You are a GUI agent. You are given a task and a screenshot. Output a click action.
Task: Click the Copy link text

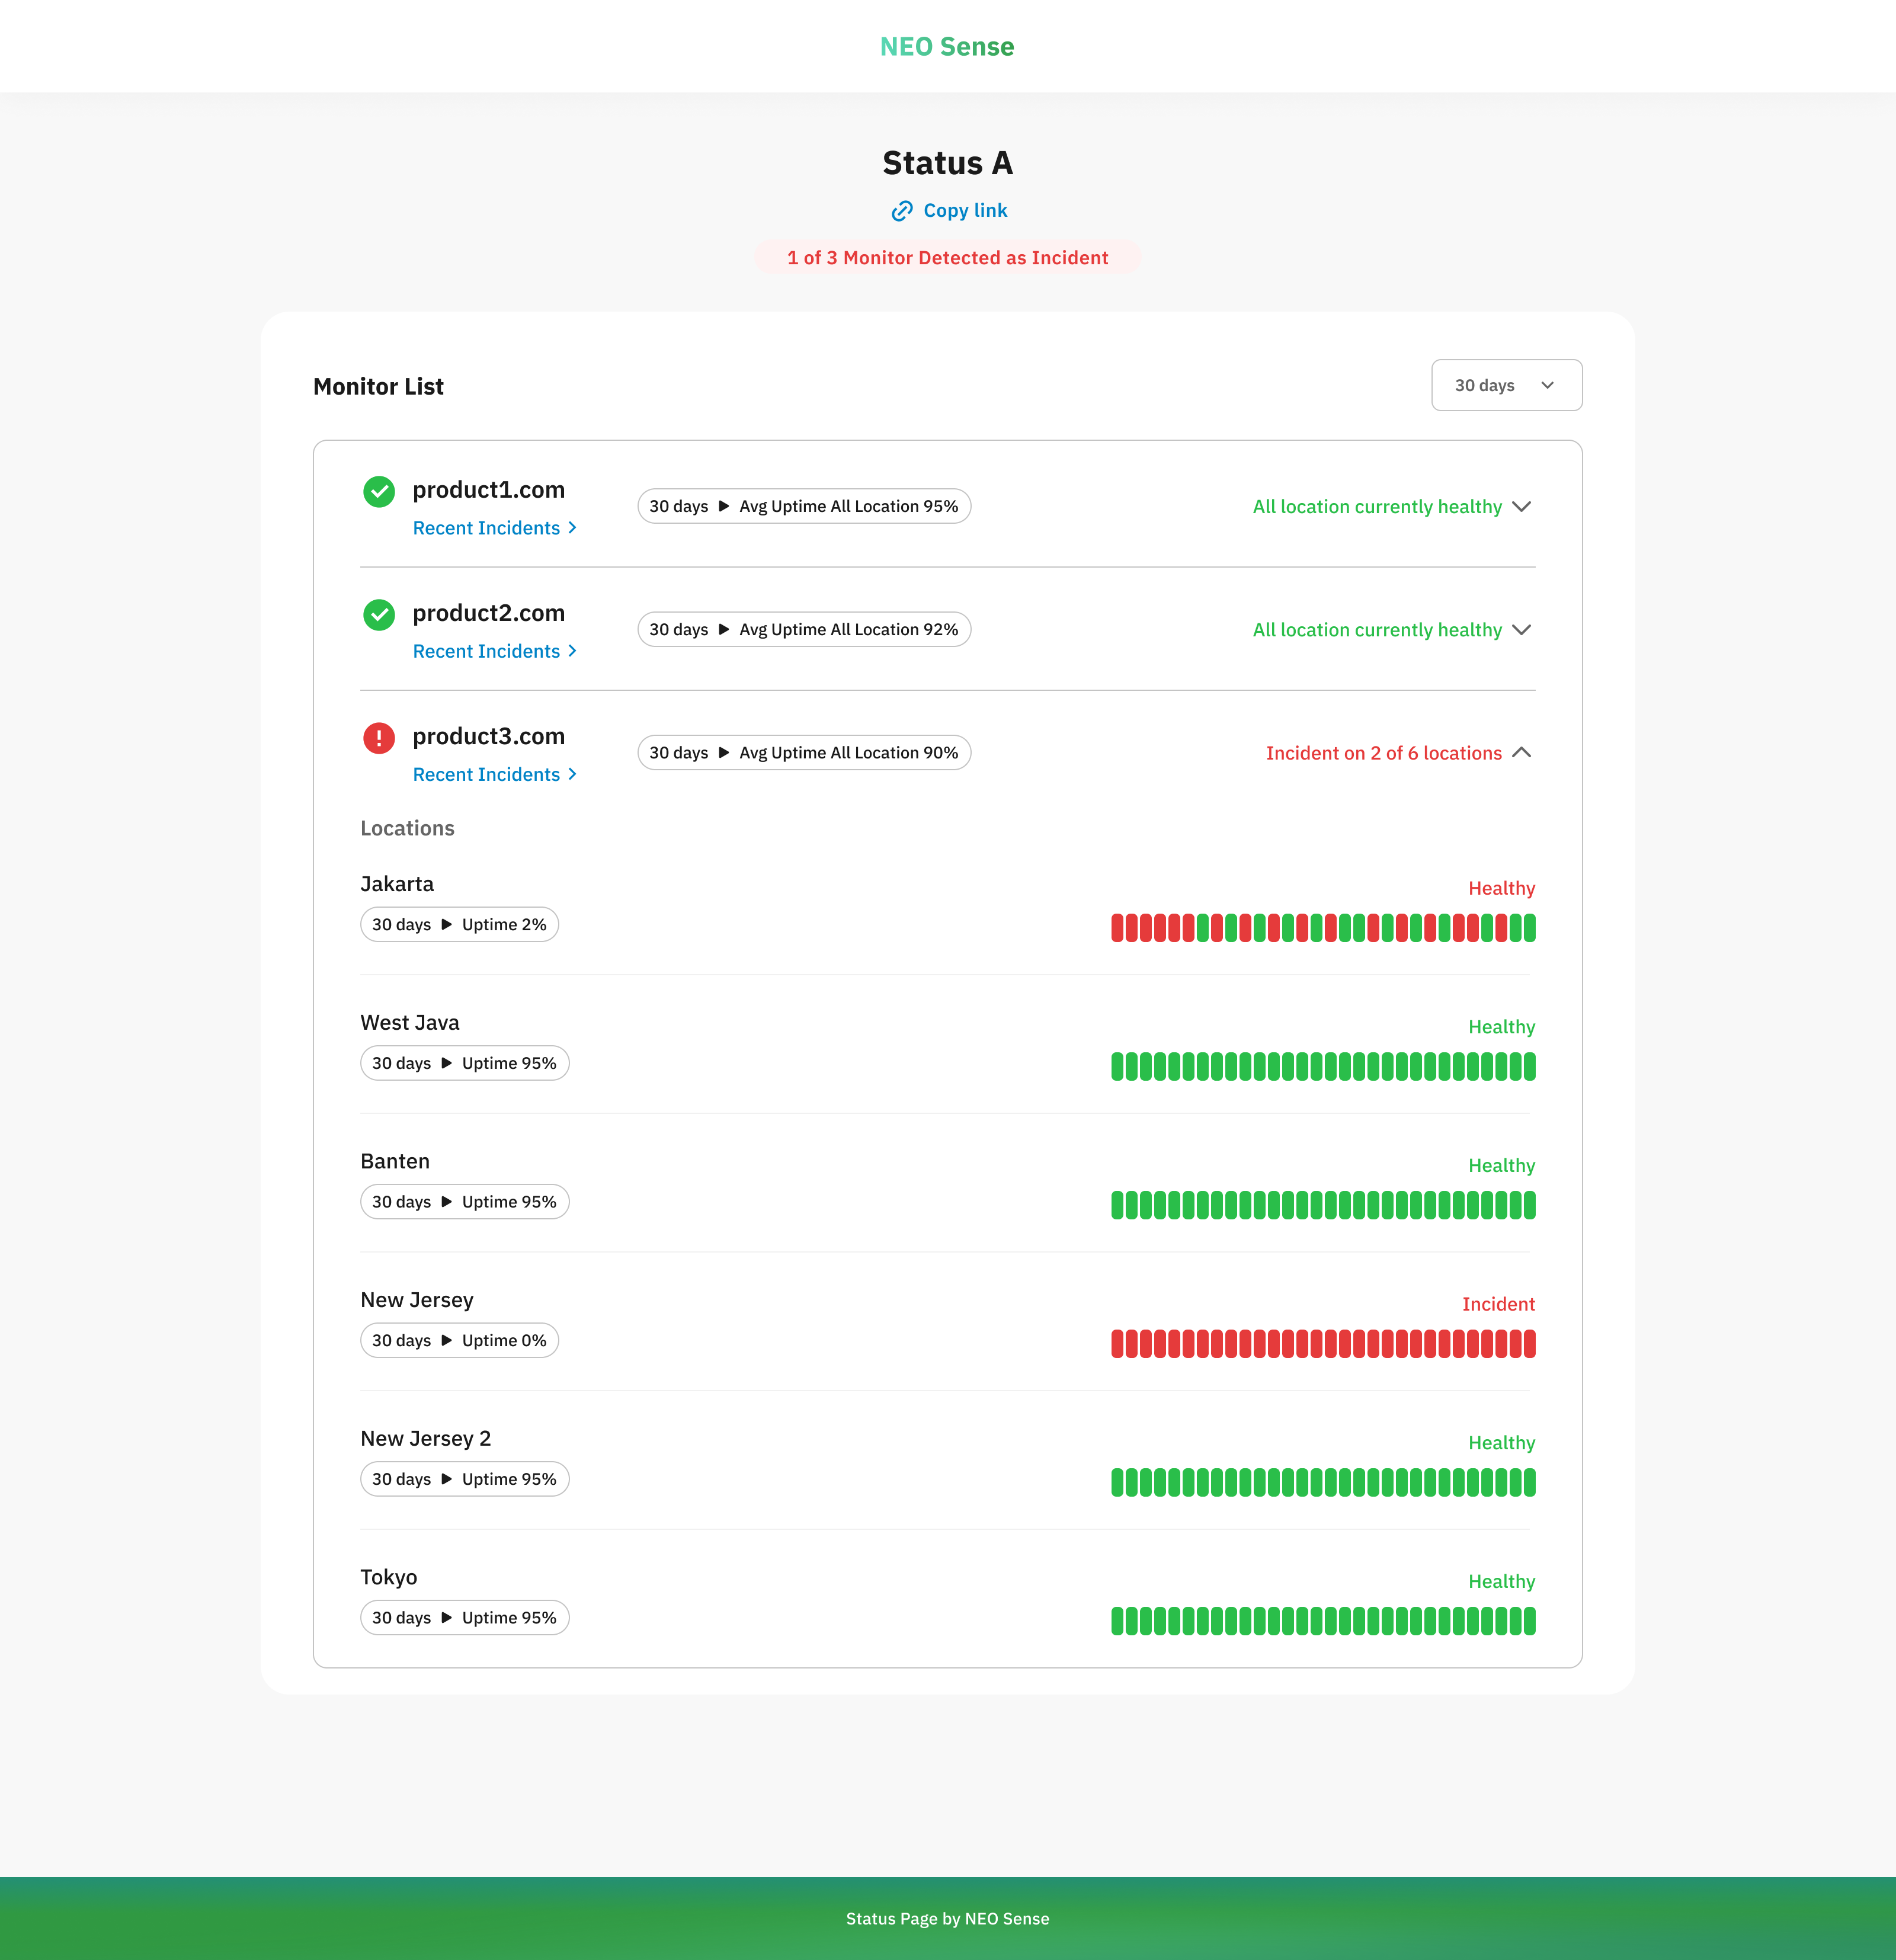pyautogui.click(x=964, y=211)
